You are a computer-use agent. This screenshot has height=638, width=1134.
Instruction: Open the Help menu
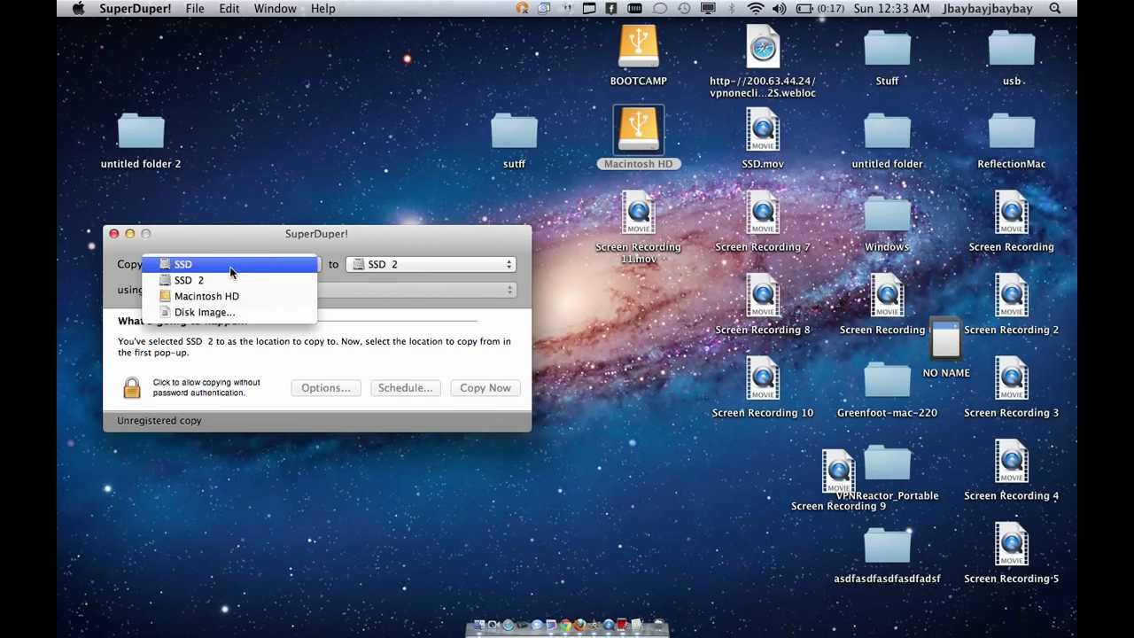coord(322,8)
